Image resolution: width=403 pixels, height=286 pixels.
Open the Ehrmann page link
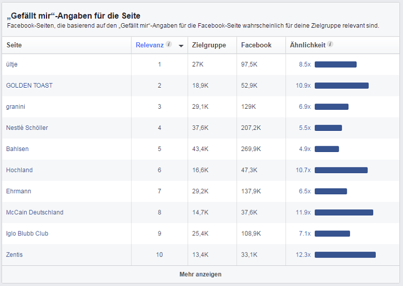(19, 191)
